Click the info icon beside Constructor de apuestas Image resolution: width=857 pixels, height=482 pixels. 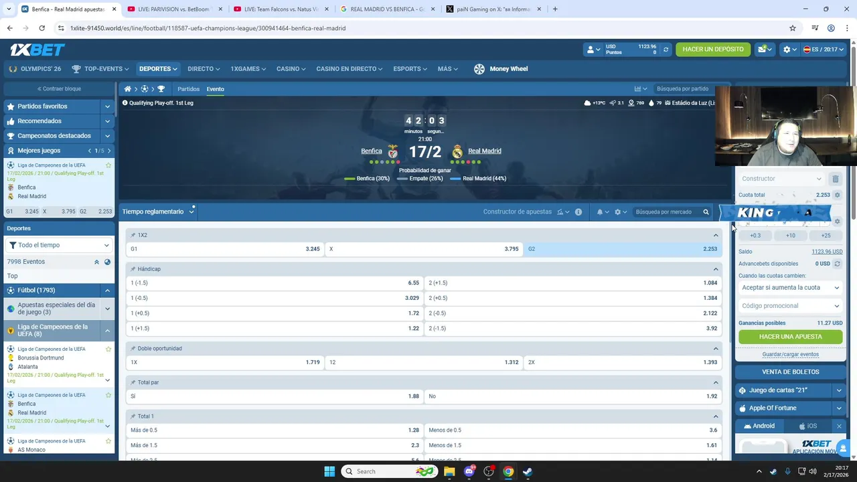point(578,212)
